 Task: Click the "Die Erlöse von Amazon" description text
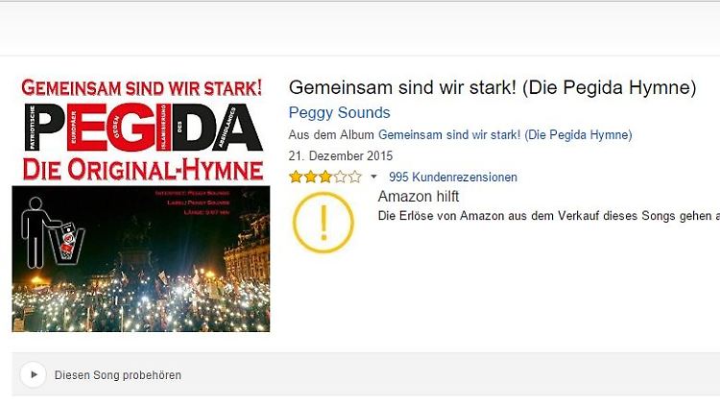pyautogui.click(x=547, y=217)
